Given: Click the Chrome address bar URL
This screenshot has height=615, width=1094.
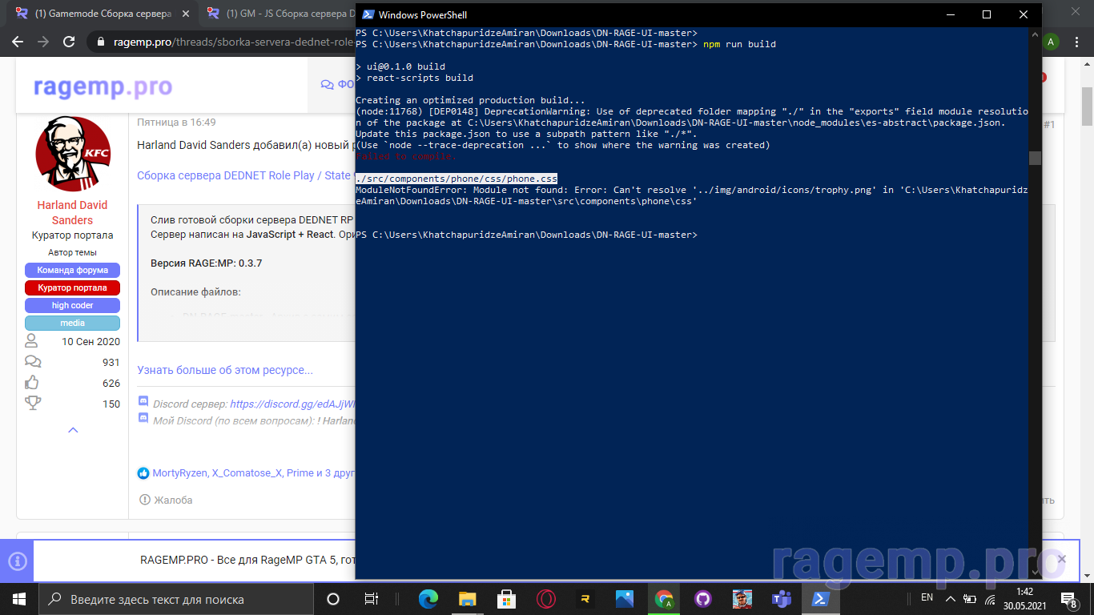Looking at the screenshot, I should coord(232,42).
